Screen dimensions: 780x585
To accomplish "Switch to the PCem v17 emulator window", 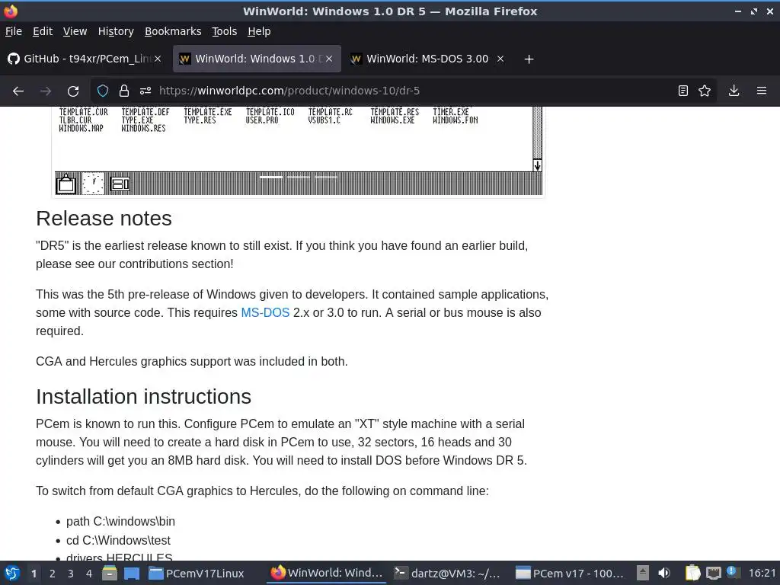I will (570, 574).
